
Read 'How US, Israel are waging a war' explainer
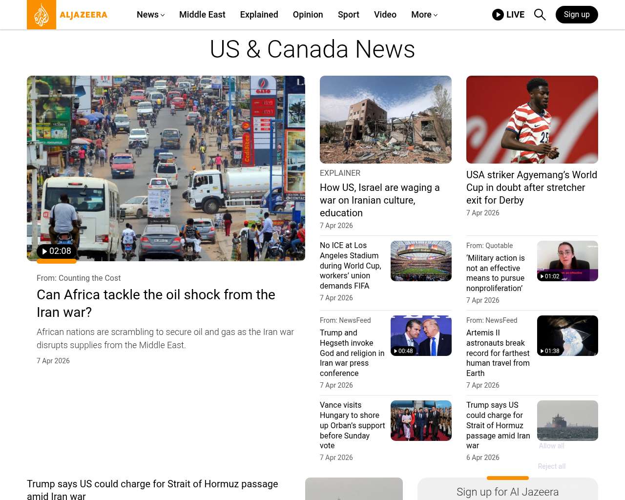pos(380,200)
